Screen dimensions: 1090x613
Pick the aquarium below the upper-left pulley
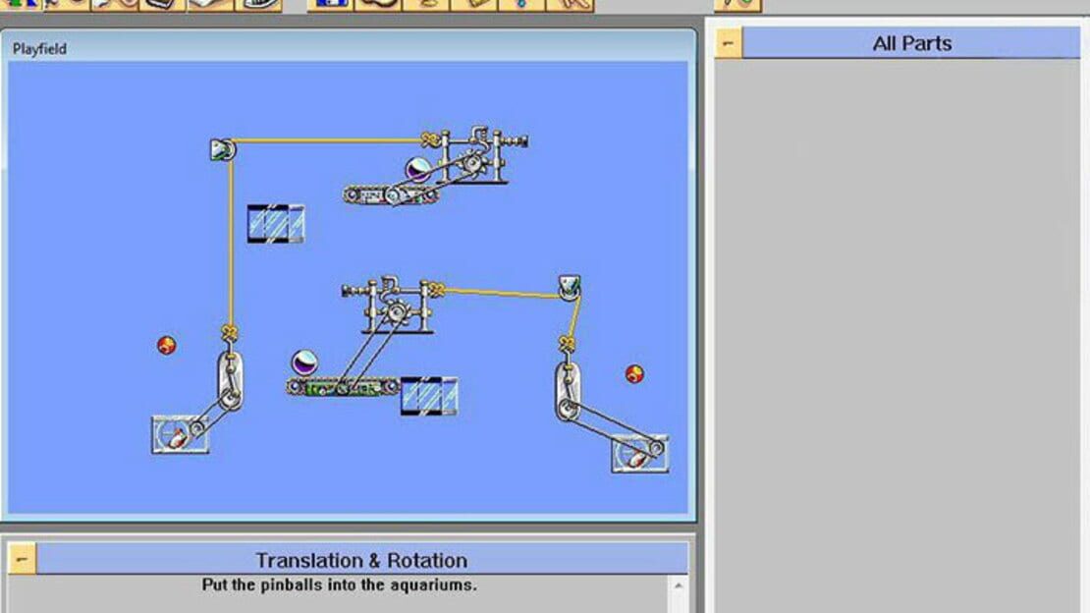click(x=276, y=223)
